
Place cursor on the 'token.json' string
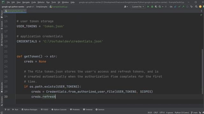click(54, 26)
